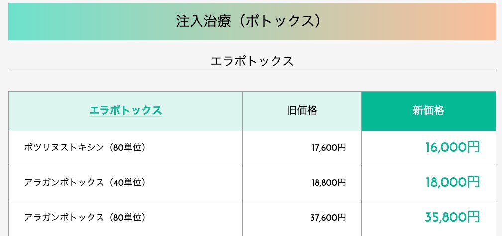Click the word ボトックス in top banner

click(x=275, y=21)
